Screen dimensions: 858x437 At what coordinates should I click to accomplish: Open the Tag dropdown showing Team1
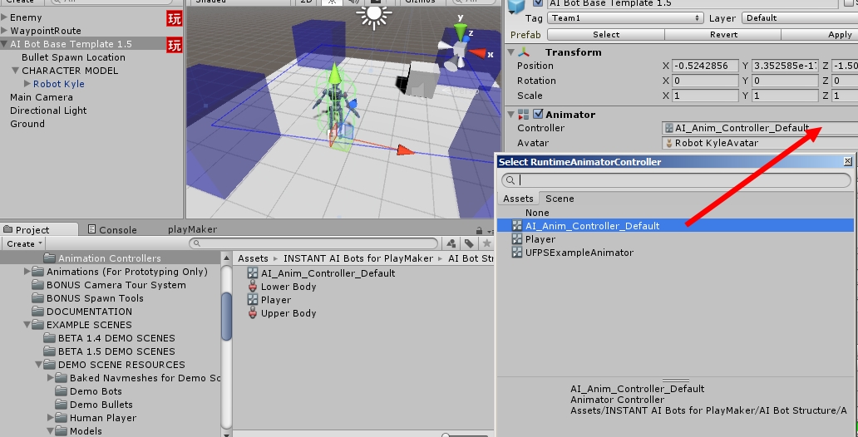click(625, 18)
